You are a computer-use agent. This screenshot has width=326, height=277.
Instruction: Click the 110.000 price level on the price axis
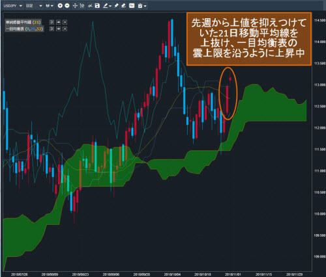click(x=319, y=214)
